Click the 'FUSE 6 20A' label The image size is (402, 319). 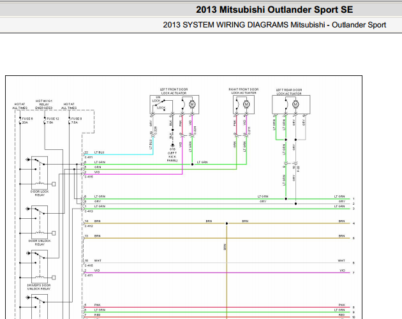pyautogui.click(x=27, y=121)
